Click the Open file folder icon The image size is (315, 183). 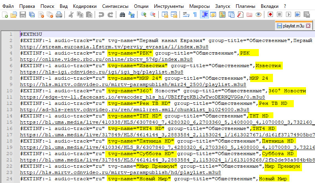click(14, 15)
